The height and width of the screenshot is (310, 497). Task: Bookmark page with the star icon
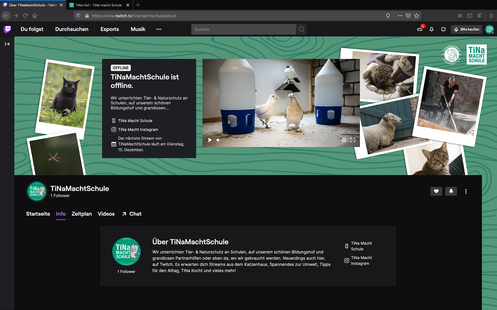pos(416,16)
